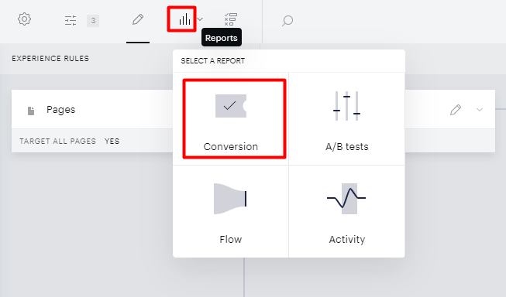Open the checklist icon in the toolbar
Screen dimensions: 506x297
pos(231,19)
